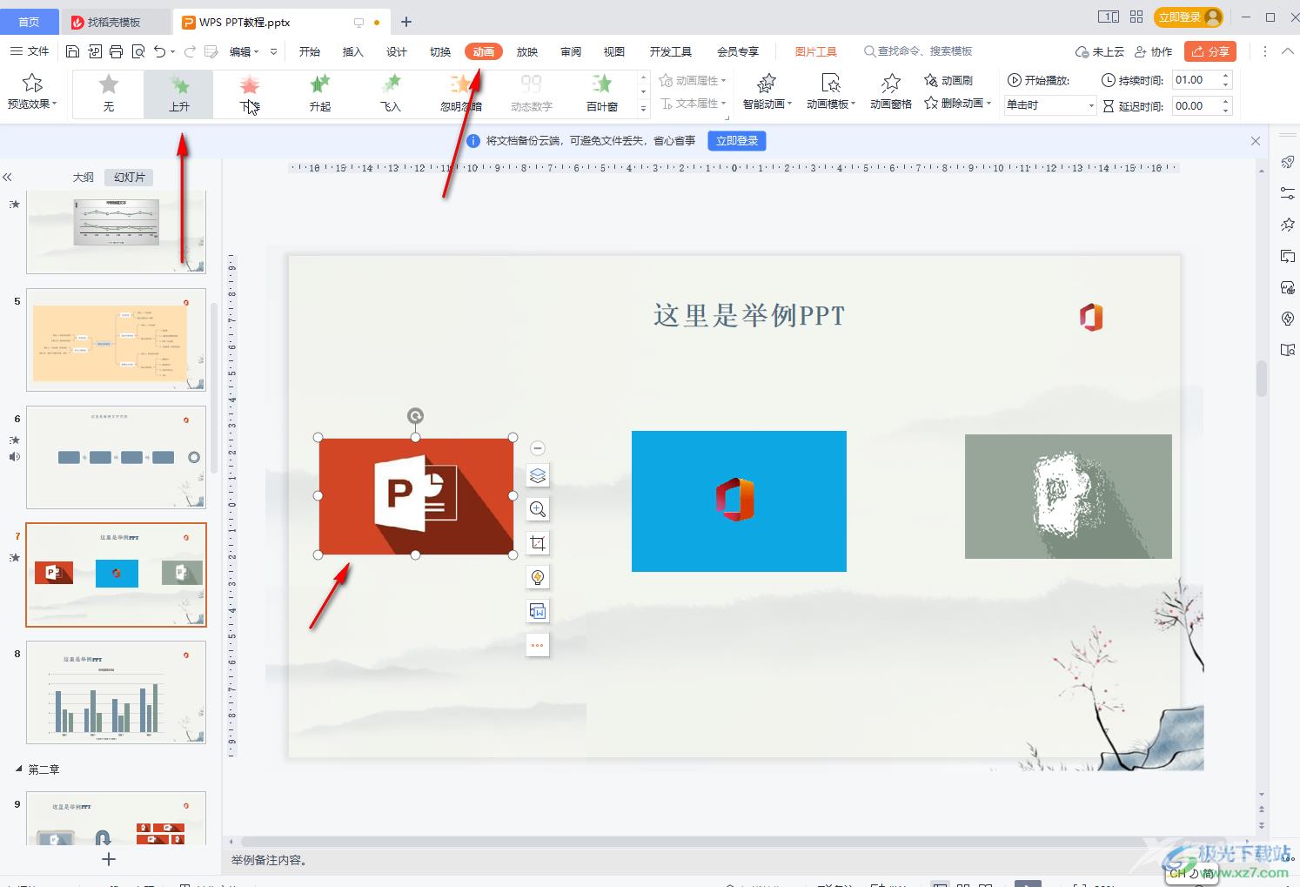This screenshot has width=1300, height=887.
Task: Click the 协作 collaborate button
Action: tap(1154, 51)
